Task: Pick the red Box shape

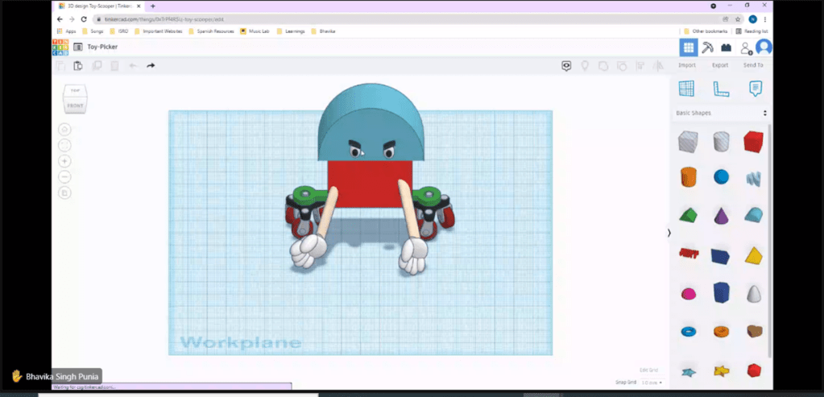Action: 753,142
